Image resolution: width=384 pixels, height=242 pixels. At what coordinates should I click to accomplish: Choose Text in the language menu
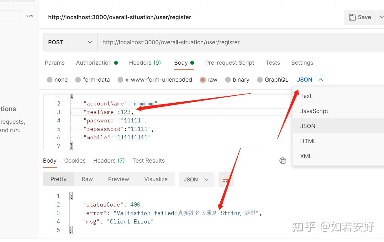pyautogui.click(x=306, y=96)
